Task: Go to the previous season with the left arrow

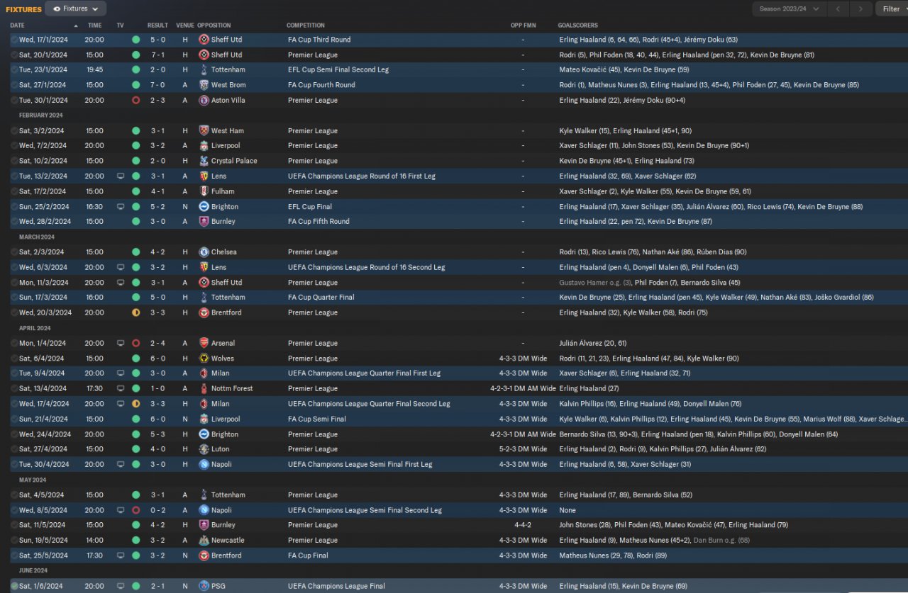Action: [x=838, y=9]
